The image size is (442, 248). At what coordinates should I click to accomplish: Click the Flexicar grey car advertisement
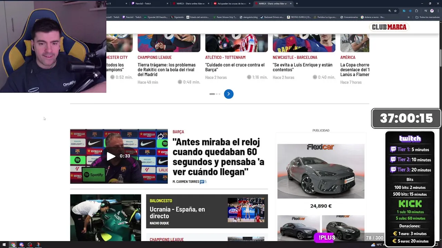321,171
